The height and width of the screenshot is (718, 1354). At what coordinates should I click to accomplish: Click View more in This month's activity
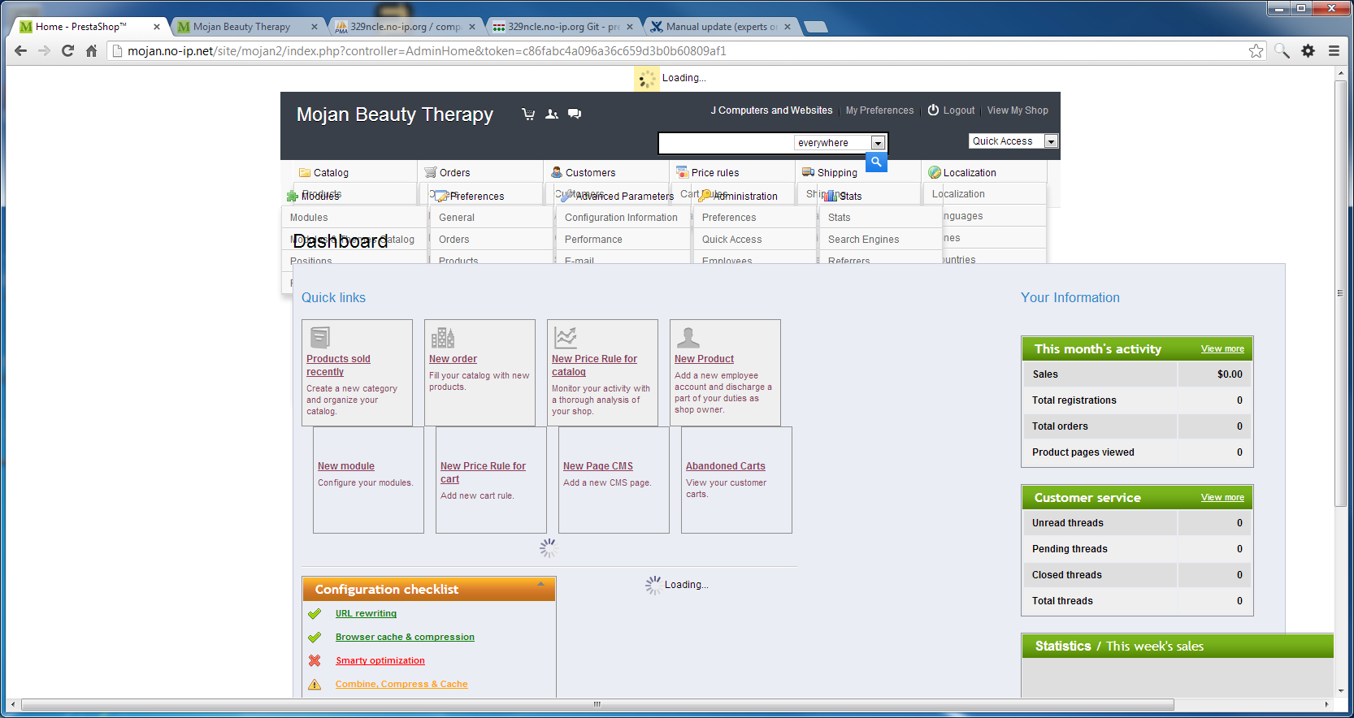[1222, 349]
